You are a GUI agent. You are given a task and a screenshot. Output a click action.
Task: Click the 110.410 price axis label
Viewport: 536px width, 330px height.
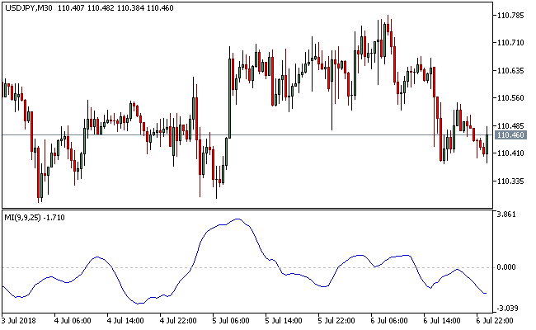[x=510, y=153]
